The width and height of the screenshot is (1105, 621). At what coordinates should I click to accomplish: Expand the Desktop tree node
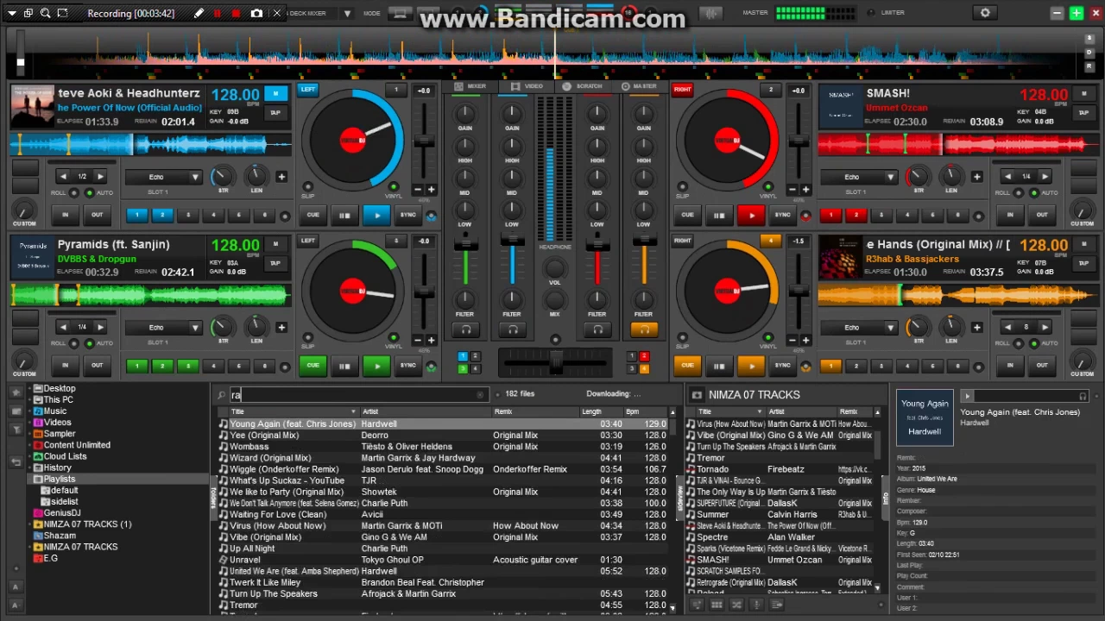coord(30,389)
